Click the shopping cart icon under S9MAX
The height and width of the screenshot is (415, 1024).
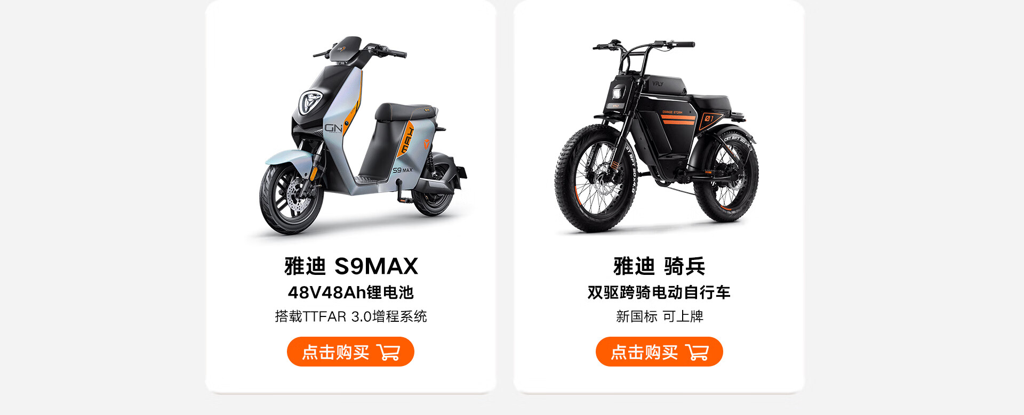pyautogui.click(x=388, y=352)
